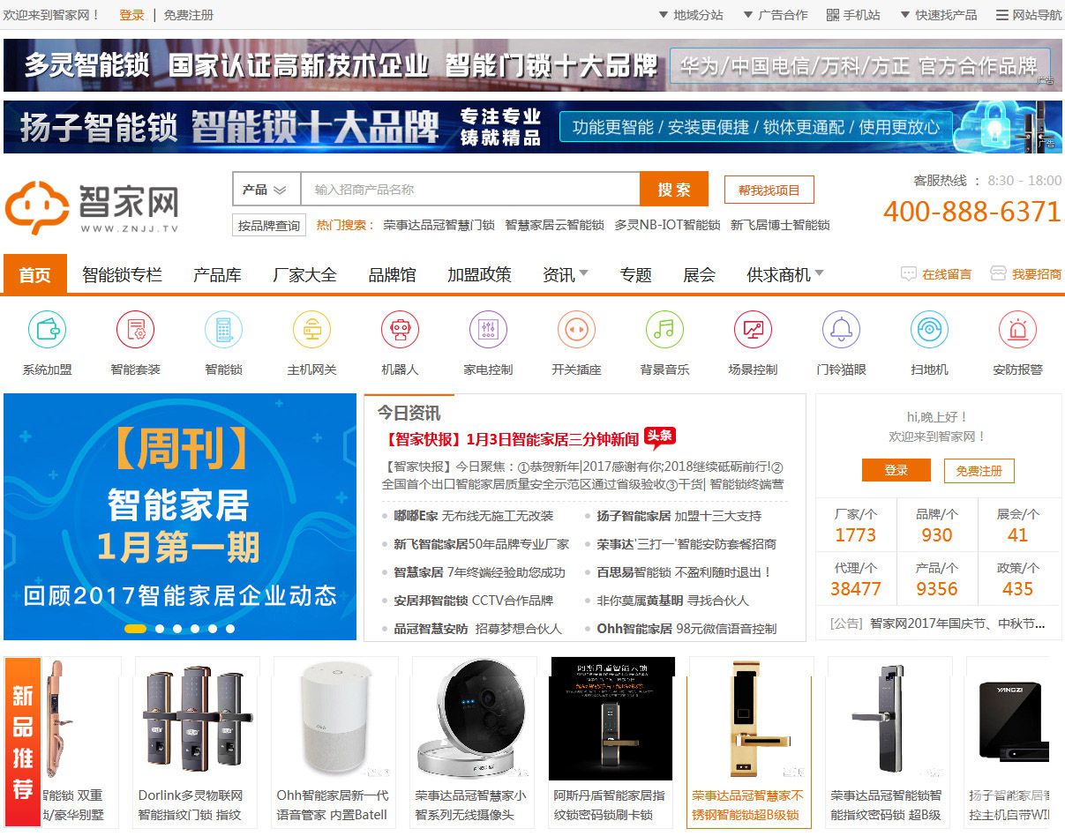The height and width of the screenshot is (836, 1065).
Task: Open hot search 荣事达品冠智慧门锁
Action: click(x=439, y=225)
